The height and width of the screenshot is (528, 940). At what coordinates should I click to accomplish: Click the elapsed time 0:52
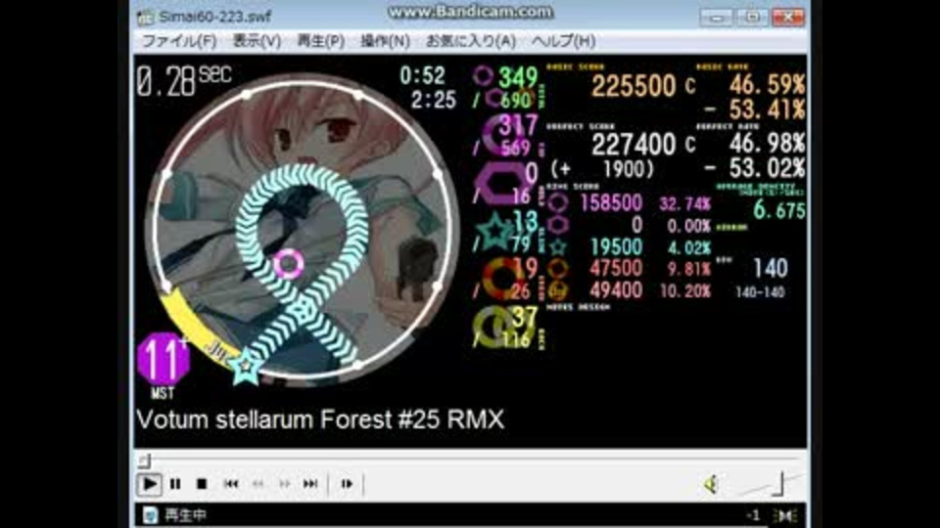[x=423, y=76]
